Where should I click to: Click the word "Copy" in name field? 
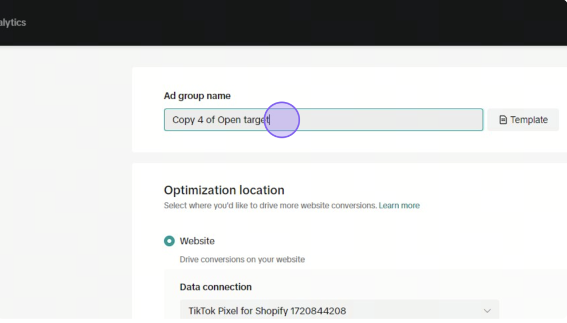(184, 120)
